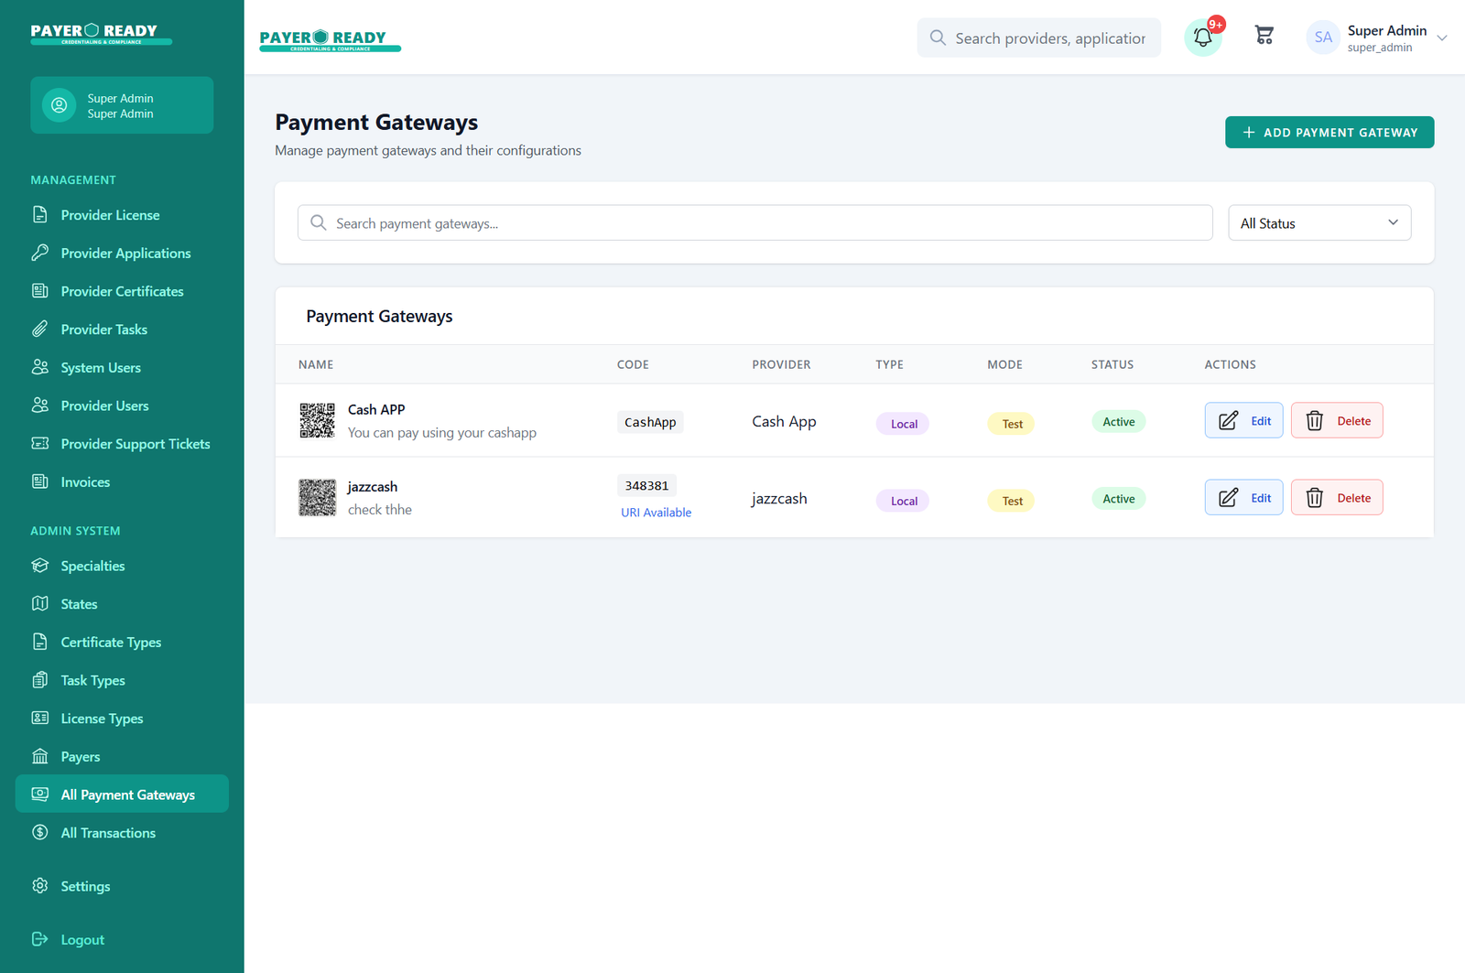Log out using the sidebar Logout

pos(81,939)
